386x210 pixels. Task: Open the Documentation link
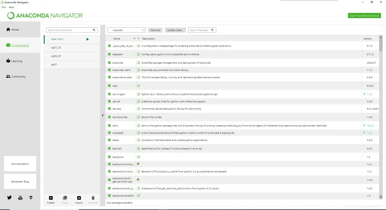click(x=20, y=163)
